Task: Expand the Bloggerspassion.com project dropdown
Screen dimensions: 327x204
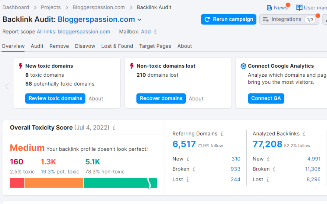Action: pos(139,20)
